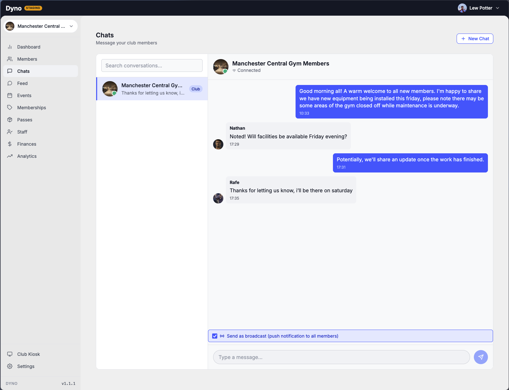The width and height of the screenshot is (509, 390).
Task: Click the gym avatar in chat header
Action: [221, 67]
